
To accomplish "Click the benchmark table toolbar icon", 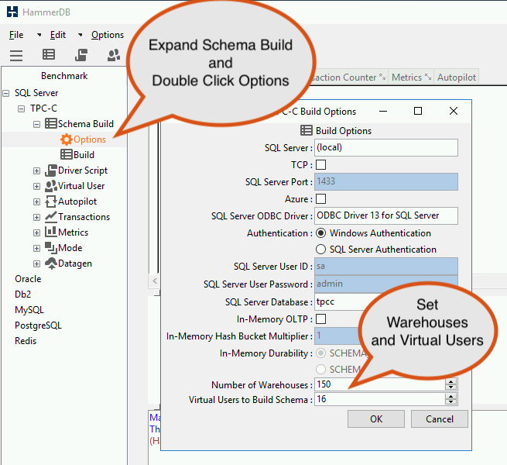I will [49, 54].
